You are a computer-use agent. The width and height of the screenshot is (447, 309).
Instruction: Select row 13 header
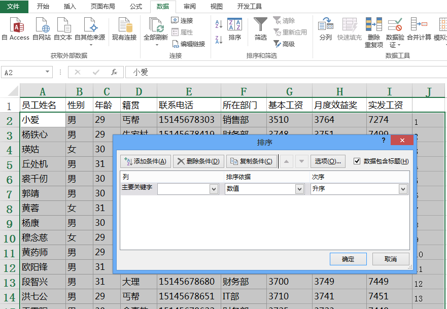(x=10, y=282)
